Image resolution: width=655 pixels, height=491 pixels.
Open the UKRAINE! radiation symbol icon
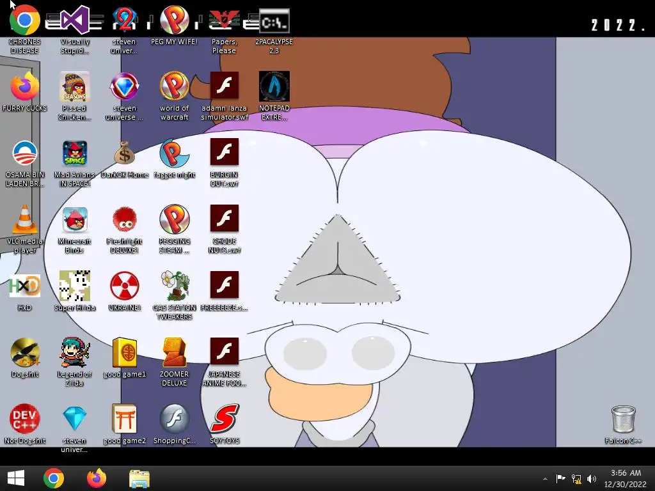point(125,286)
